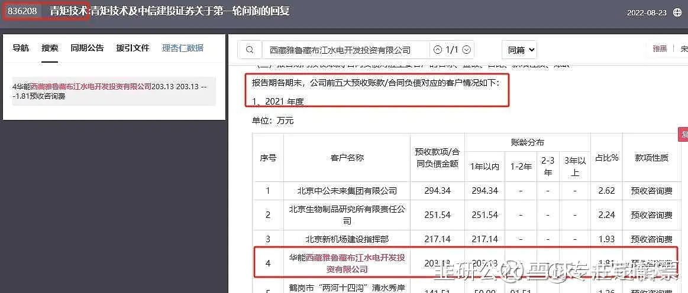Click the 1/1 match counter
The height and width of the screenshot is (293, 688).
tap(453, 50)
